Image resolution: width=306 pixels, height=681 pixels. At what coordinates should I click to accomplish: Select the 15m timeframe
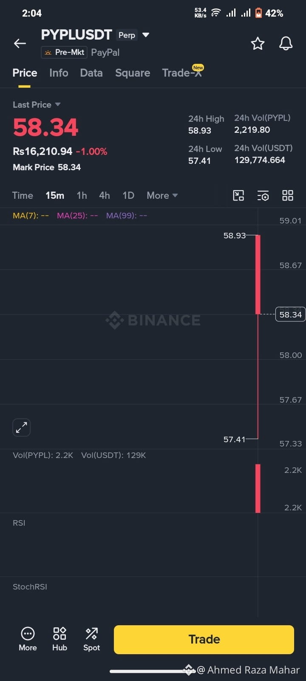point(55,195)
